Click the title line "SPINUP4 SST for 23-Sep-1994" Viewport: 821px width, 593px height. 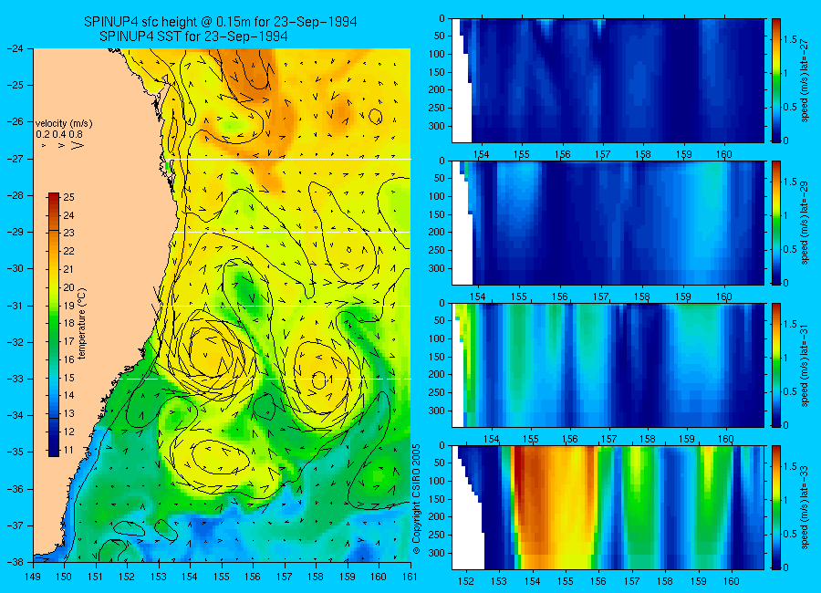tap(193, 36)
